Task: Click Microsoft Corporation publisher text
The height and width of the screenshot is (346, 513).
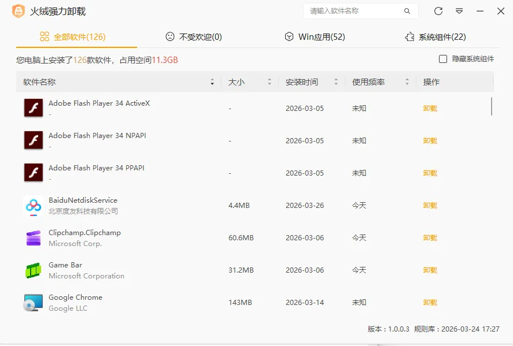Action: (x=86, y=276)
